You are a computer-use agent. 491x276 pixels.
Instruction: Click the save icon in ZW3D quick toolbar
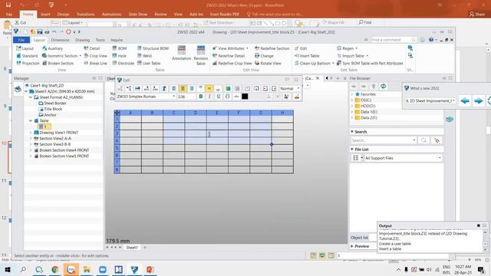40,32
